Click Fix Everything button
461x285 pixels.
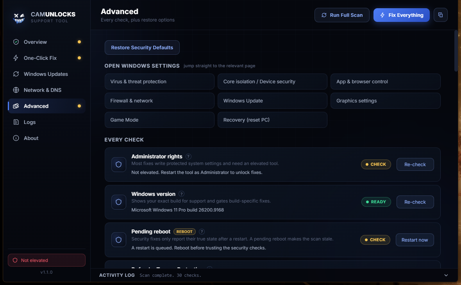(401, 15)
